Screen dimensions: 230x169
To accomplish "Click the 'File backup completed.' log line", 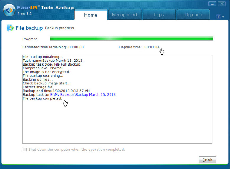I will pos(43,98).
